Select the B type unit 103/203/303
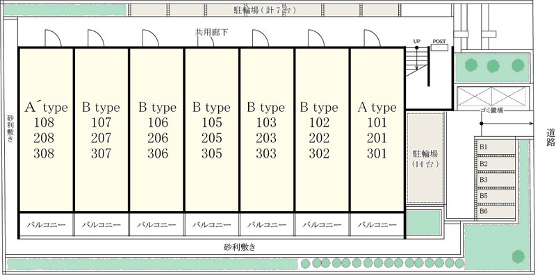This screenshot has height=275, width=556. point(267,130)
